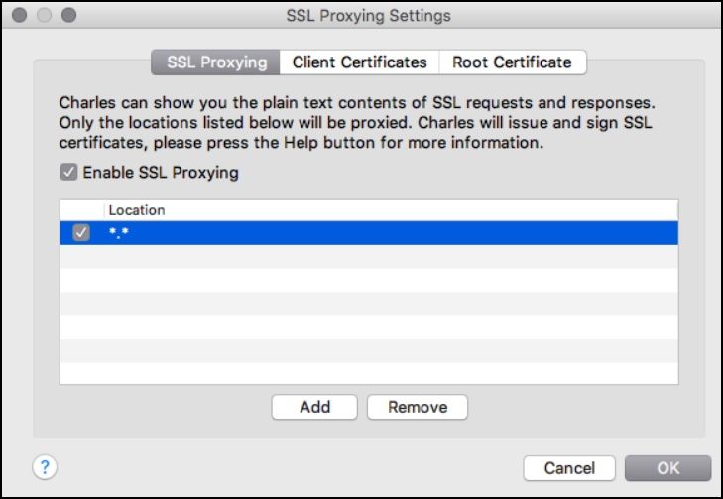
Task: Go to the Root Certificate tab
Action: pyautogui.click(x=512, y=62)
